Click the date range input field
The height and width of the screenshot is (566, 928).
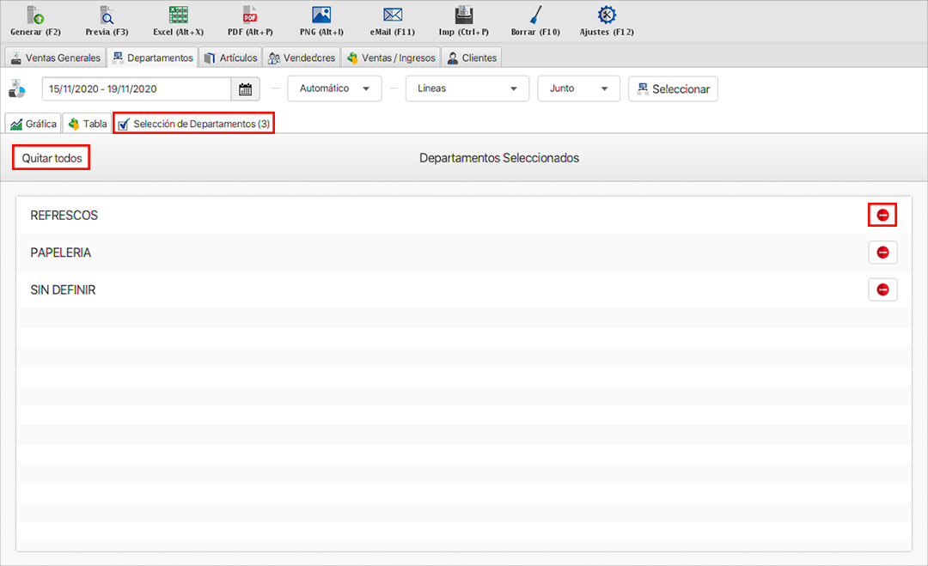[x=136, y=88]
